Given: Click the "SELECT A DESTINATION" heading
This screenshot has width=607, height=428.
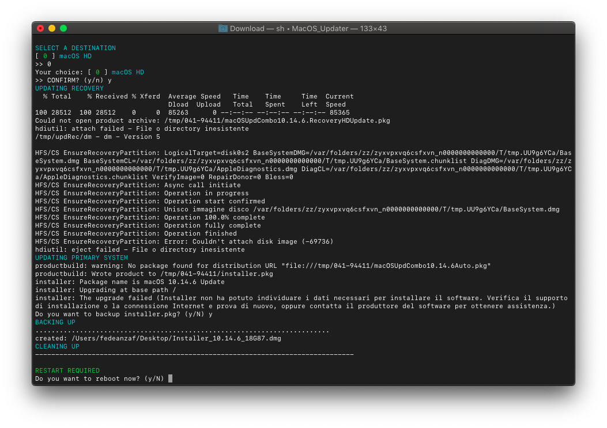Looking at the screenshot, I should [x=76, y=48].
